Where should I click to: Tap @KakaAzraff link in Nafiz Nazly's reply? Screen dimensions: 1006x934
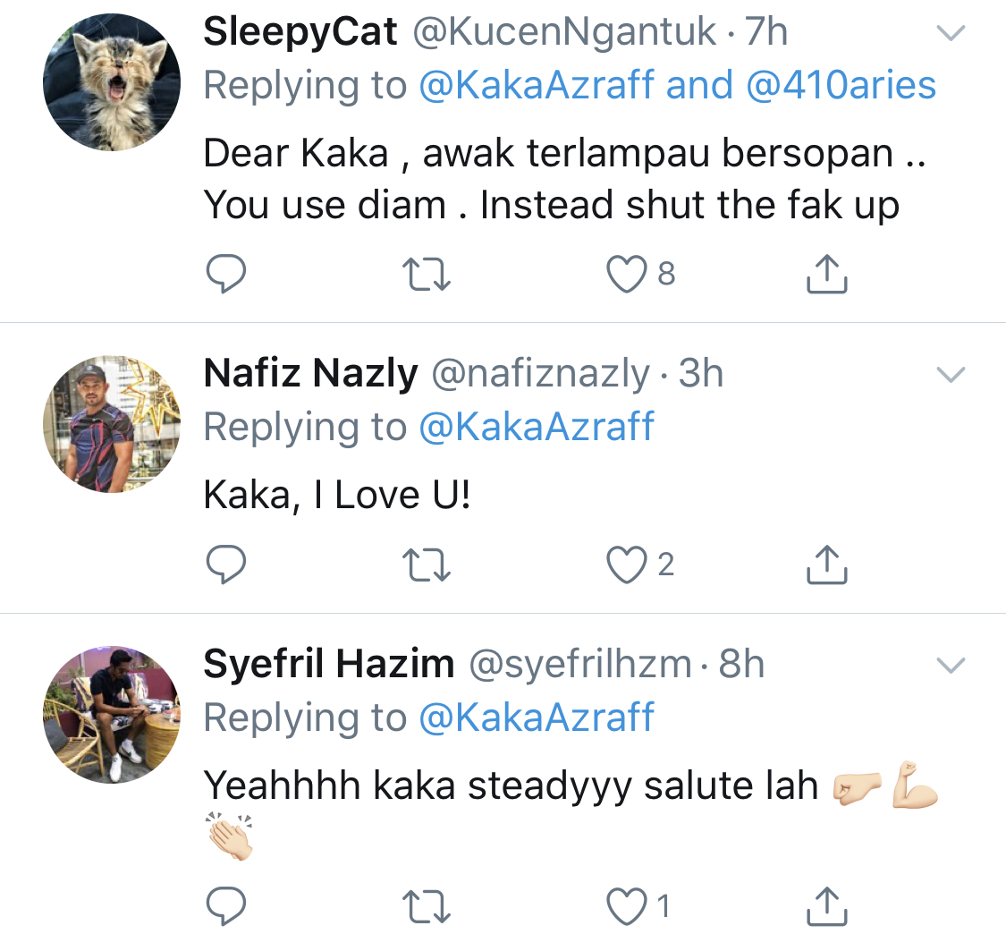tap(537, 427)
